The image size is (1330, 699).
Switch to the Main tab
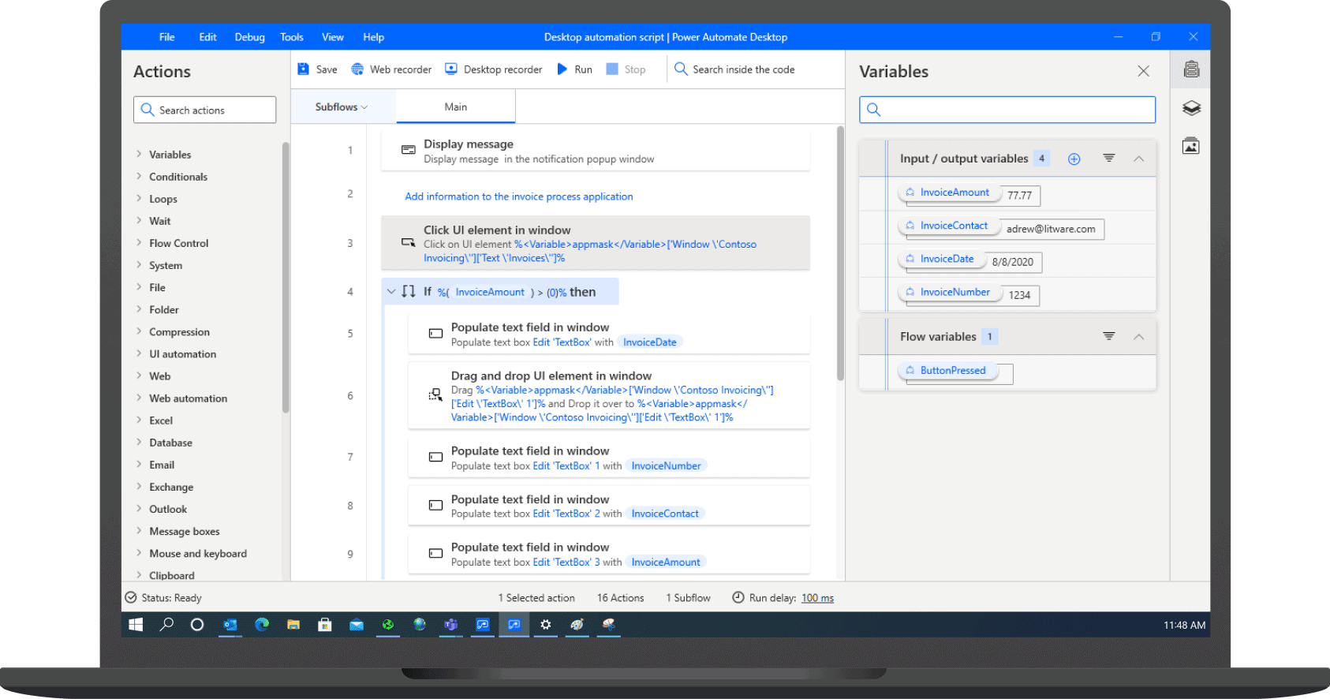455,107
